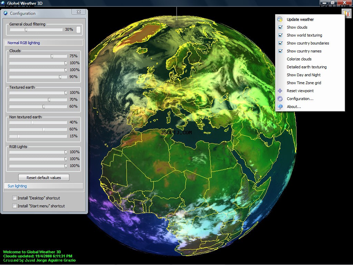Click the Update weather icon in menu
Viewport: 353px width, 265px height.
pos(280,19)
